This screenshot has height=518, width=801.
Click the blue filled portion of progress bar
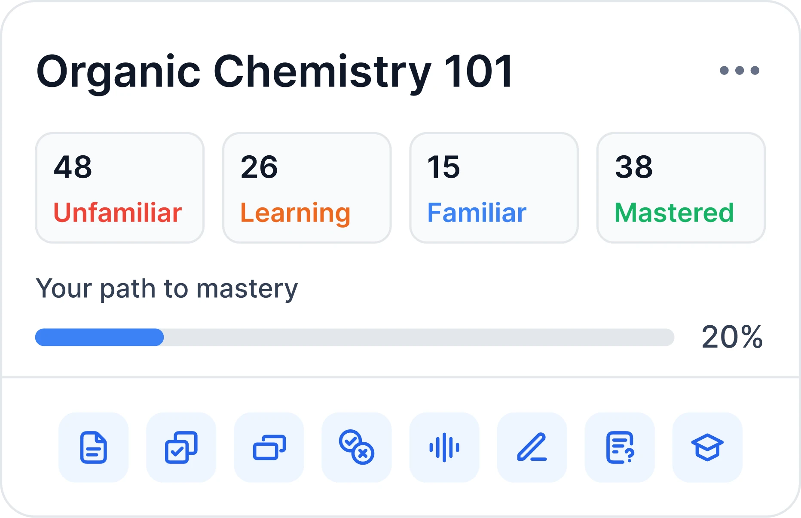(99, 337)
